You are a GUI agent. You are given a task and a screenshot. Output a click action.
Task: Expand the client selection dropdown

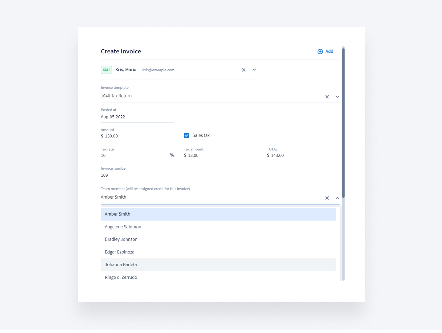tap(254, 70)
